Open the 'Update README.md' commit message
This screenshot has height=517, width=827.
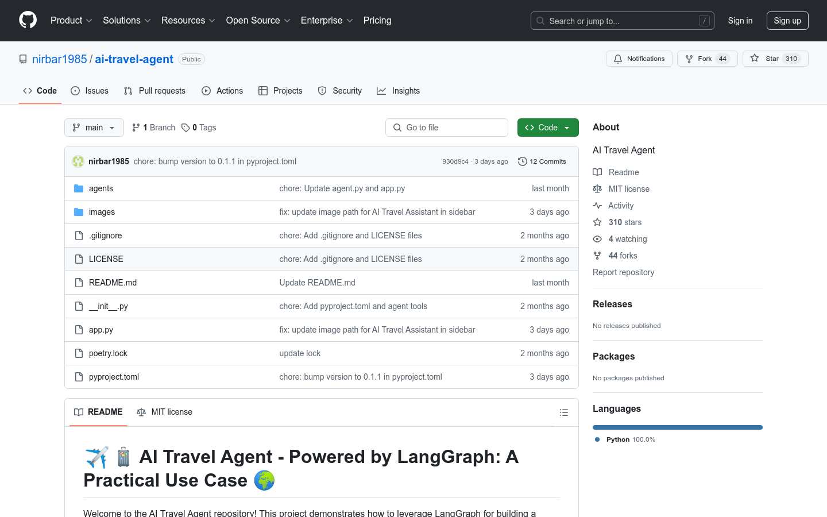click(317, 283)
